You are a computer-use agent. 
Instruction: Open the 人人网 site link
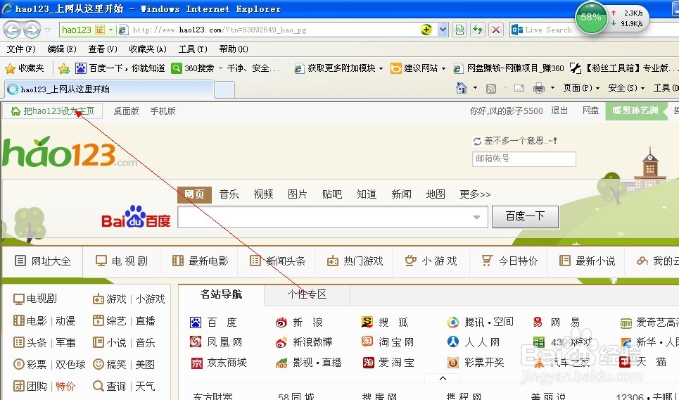pyautogui.click(x=474, y=342)
